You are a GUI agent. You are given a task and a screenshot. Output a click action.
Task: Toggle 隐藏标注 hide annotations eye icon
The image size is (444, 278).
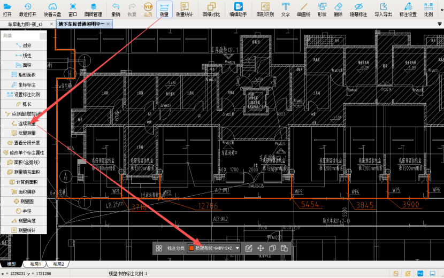click(x=358, y=10)
